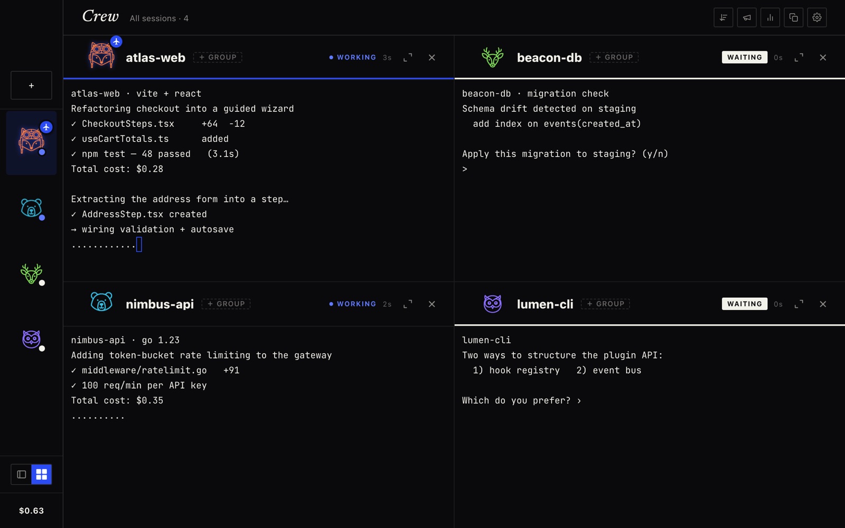Add lumen-cli to a group
The width and height of the screenshot is (845, 528).
606,304
